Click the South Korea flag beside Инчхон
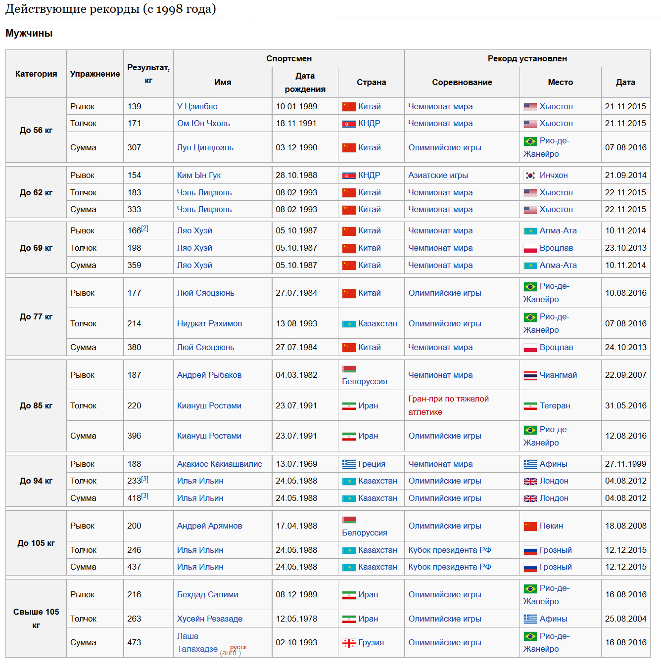 coord(530,176)
